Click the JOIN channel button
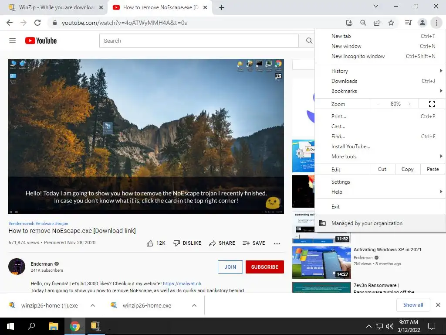 click(230, 267)
